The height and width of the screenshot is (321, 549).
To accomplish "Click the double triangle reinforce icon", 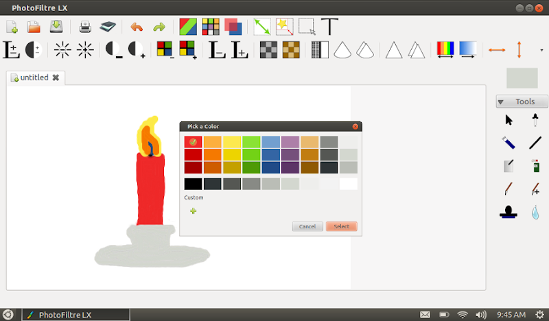I will pyautogui.click(x=417, y=49).
